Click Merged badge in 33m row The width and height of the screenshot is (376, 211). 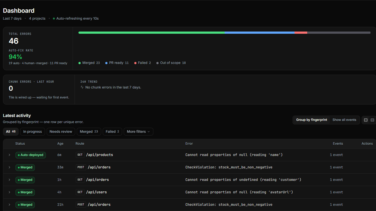(25, 167)
